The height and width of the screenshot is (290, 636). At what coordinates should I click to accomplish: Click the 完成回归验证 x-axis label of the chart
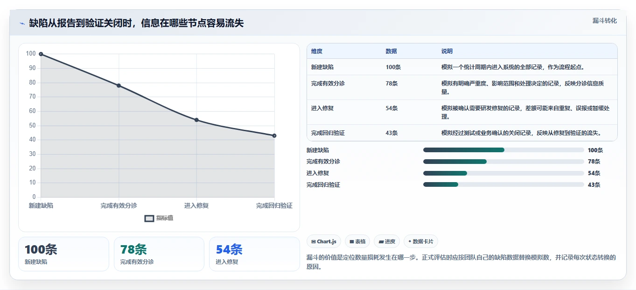point(274,205)
